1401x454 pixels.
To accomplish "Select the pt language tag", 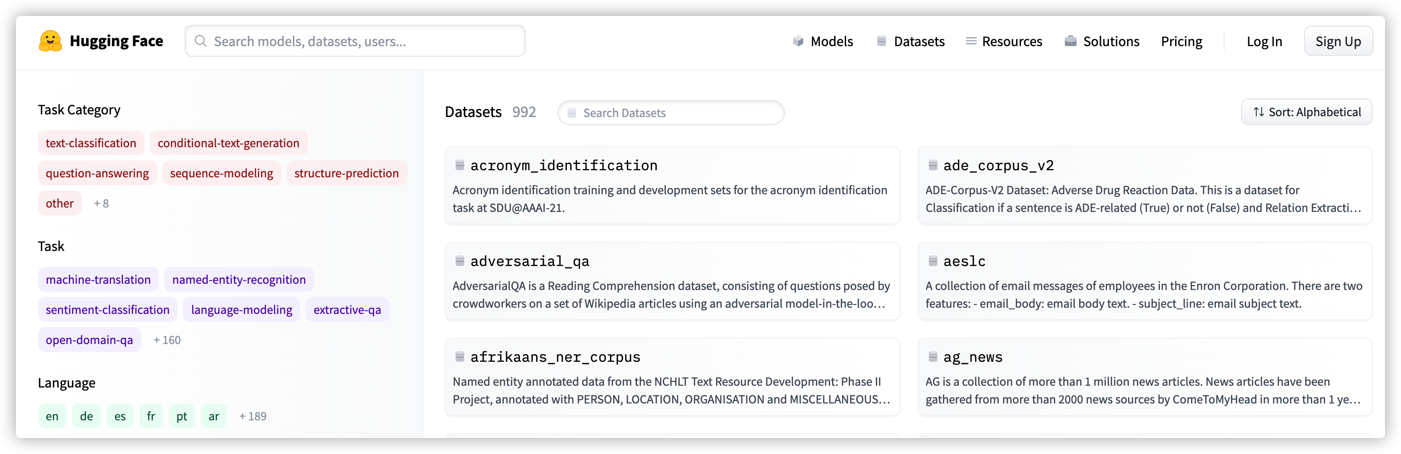I will click(x=182, y=416).
